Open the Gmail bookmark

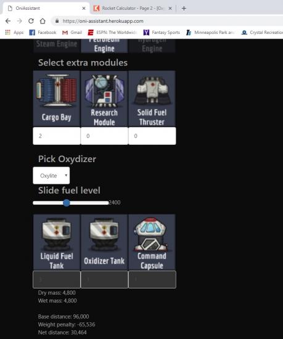[x=72, y=33]
